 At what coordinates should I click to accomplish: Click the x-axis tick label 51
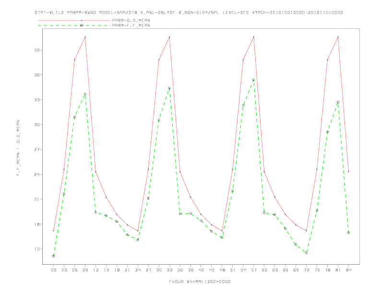point(233,270)
